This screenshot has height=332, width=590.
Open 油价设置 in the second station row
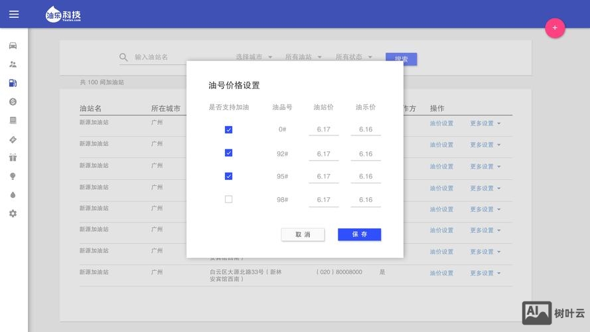441,145
